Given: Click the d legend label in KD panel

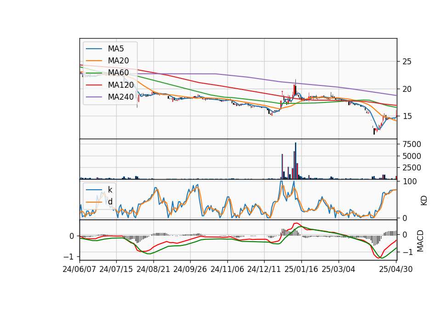Looking at the screenshot, I should 110,202.
